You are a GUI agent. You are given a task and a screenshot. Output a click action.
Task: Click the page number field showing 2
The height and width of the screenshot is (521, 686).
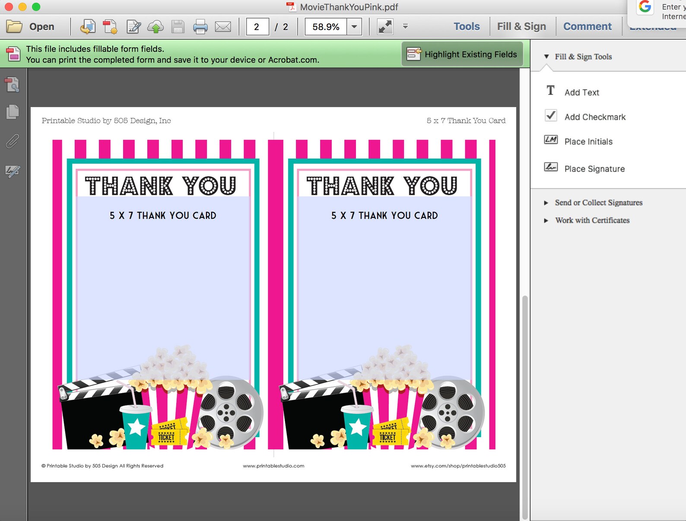click(257, 27)
